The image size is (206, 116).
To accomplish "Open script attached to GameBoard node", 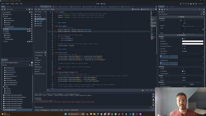I will (x=30, y=12).
